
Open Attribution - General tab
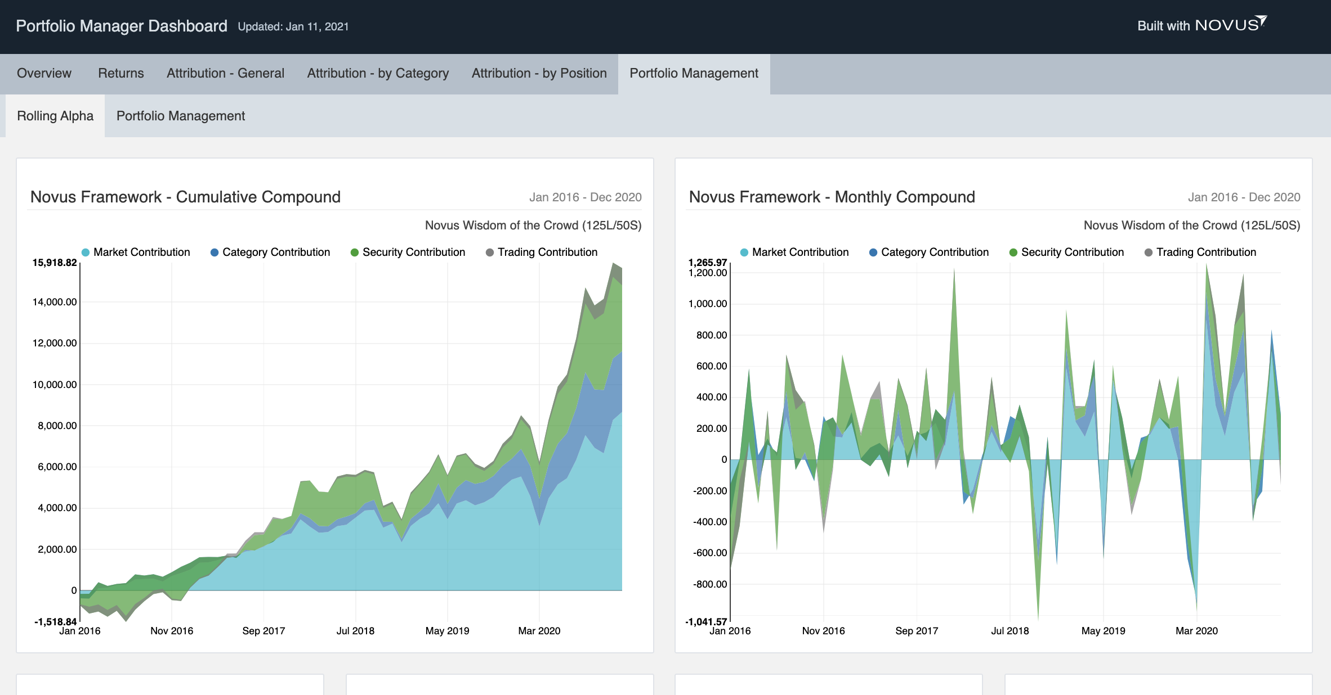(x=225, y=74)
